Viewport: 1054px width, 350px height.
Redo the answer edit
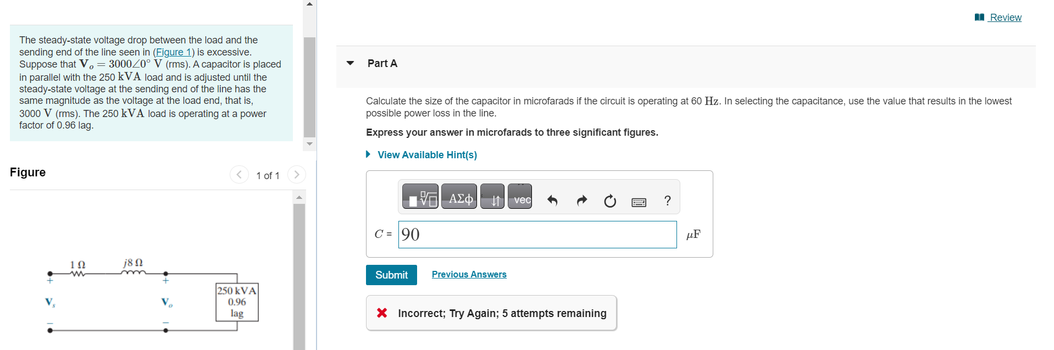581,201
